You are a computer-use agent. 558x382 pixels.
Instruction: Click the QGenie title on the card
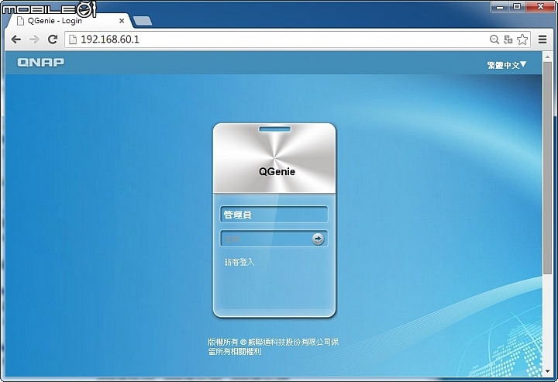click(x=277, y=172)
